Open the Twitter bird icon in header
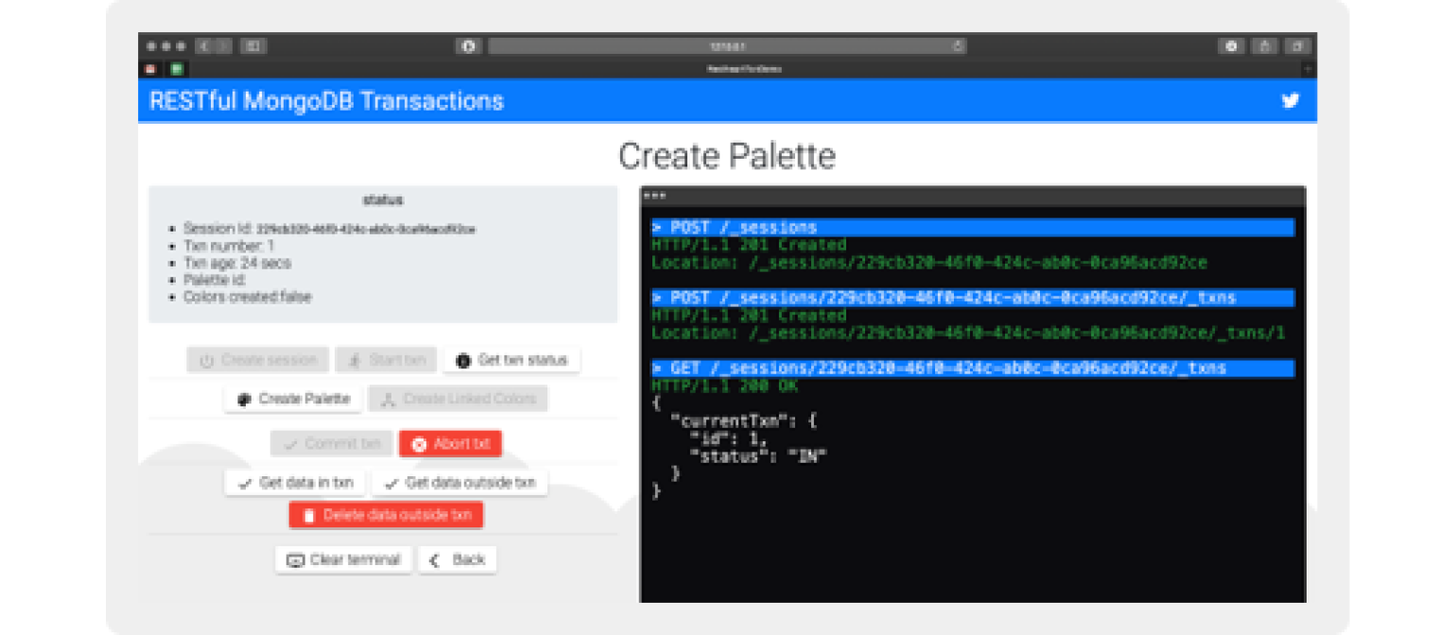Screen dimensions: 1456x635 coord(1291,100)
